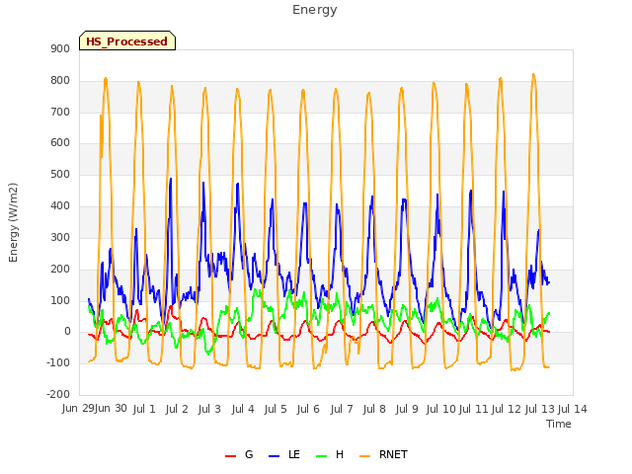The height and width of the screenshot is (474, 632).
Task: Click the 400 y-axis tick label
Action: pyautogui.click(x=60, y=205)
